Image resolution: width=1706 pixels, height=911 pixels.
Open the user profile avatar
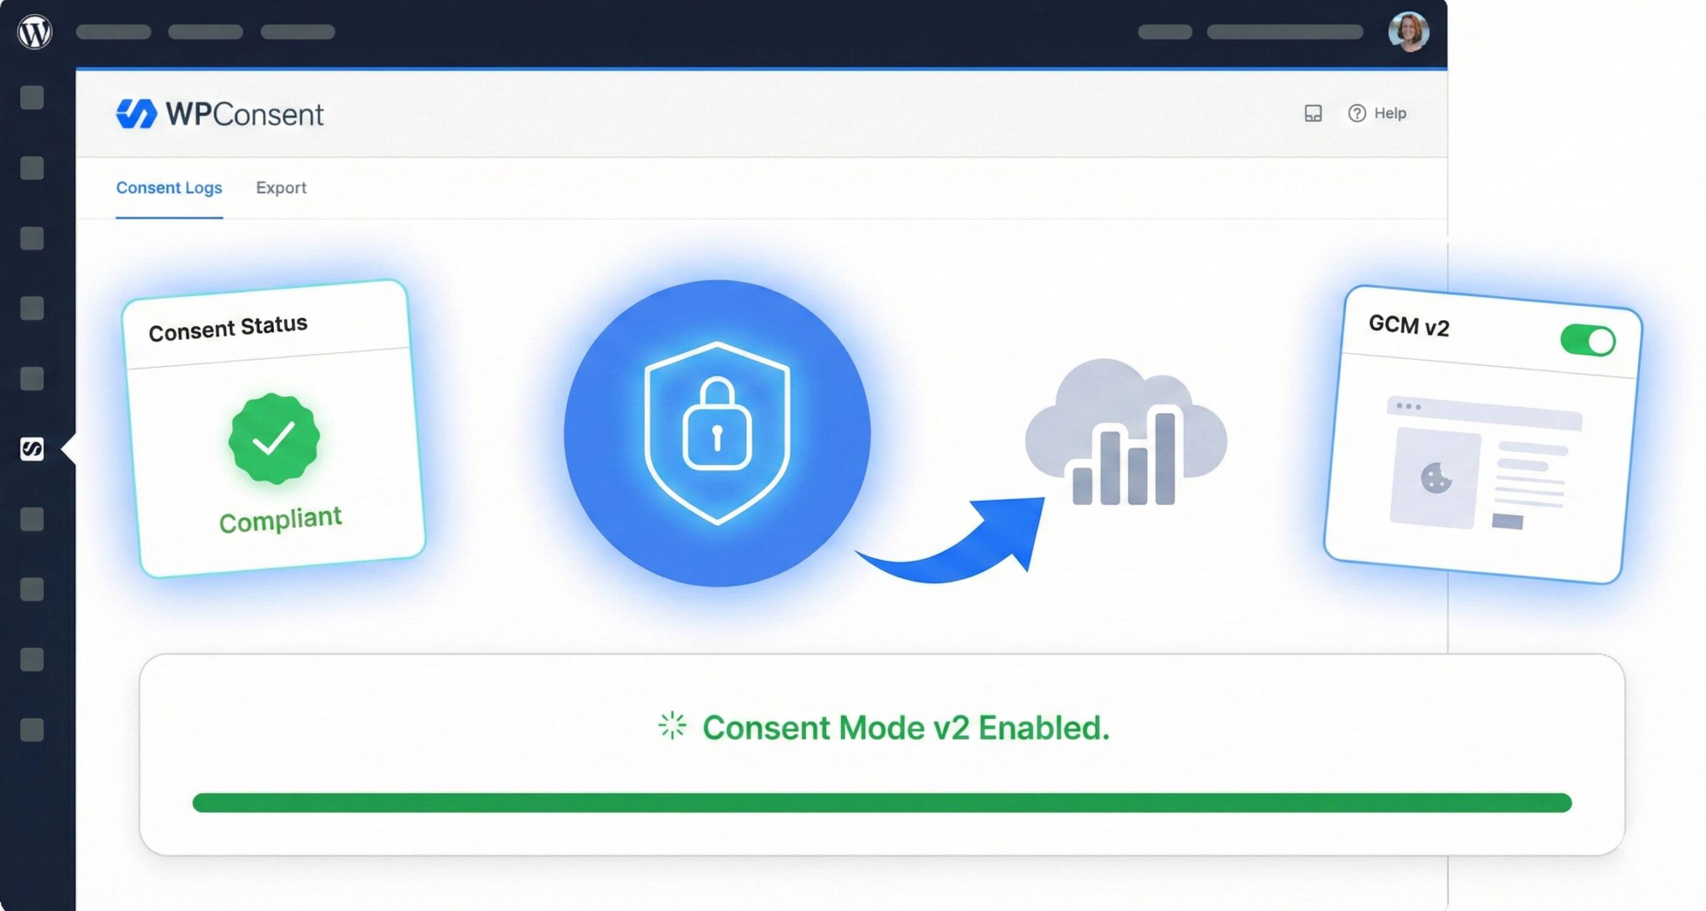click(1408, 31)
